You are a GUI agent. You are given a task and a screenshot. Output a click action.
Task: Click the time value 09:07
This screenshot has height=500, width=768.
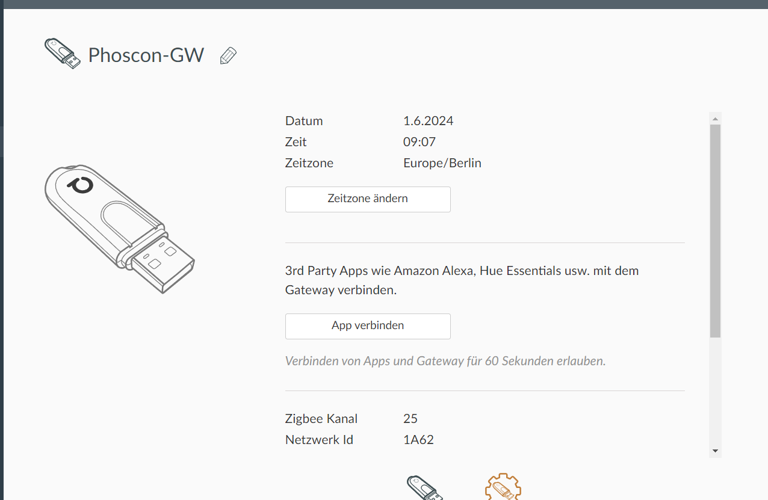pos(420,142)
